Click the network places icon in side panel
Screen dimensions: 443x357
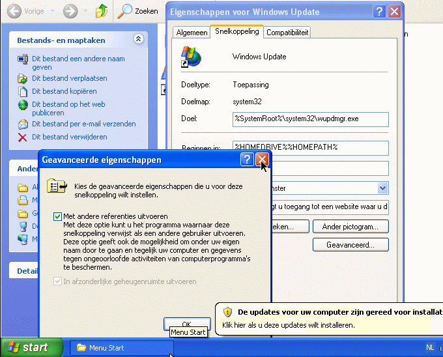click(23, 240)
